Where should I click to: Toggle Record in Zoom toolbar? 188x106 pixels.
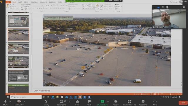coord(115,103)
